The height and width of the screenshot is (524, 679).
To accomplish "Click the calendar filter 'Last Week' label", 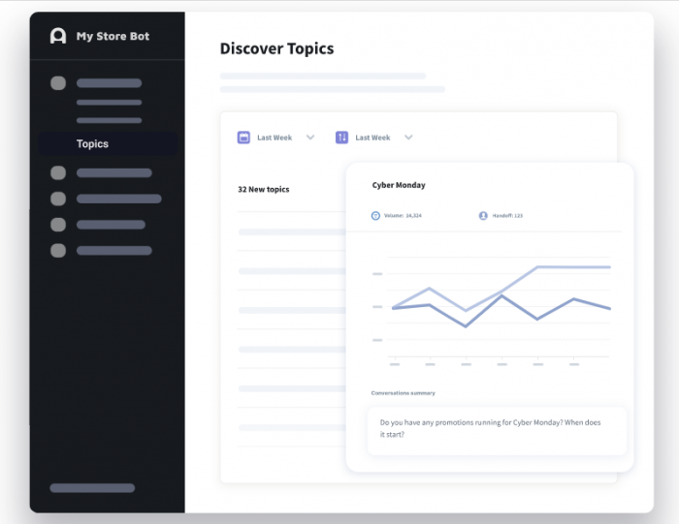I will (x=275, y=138).
